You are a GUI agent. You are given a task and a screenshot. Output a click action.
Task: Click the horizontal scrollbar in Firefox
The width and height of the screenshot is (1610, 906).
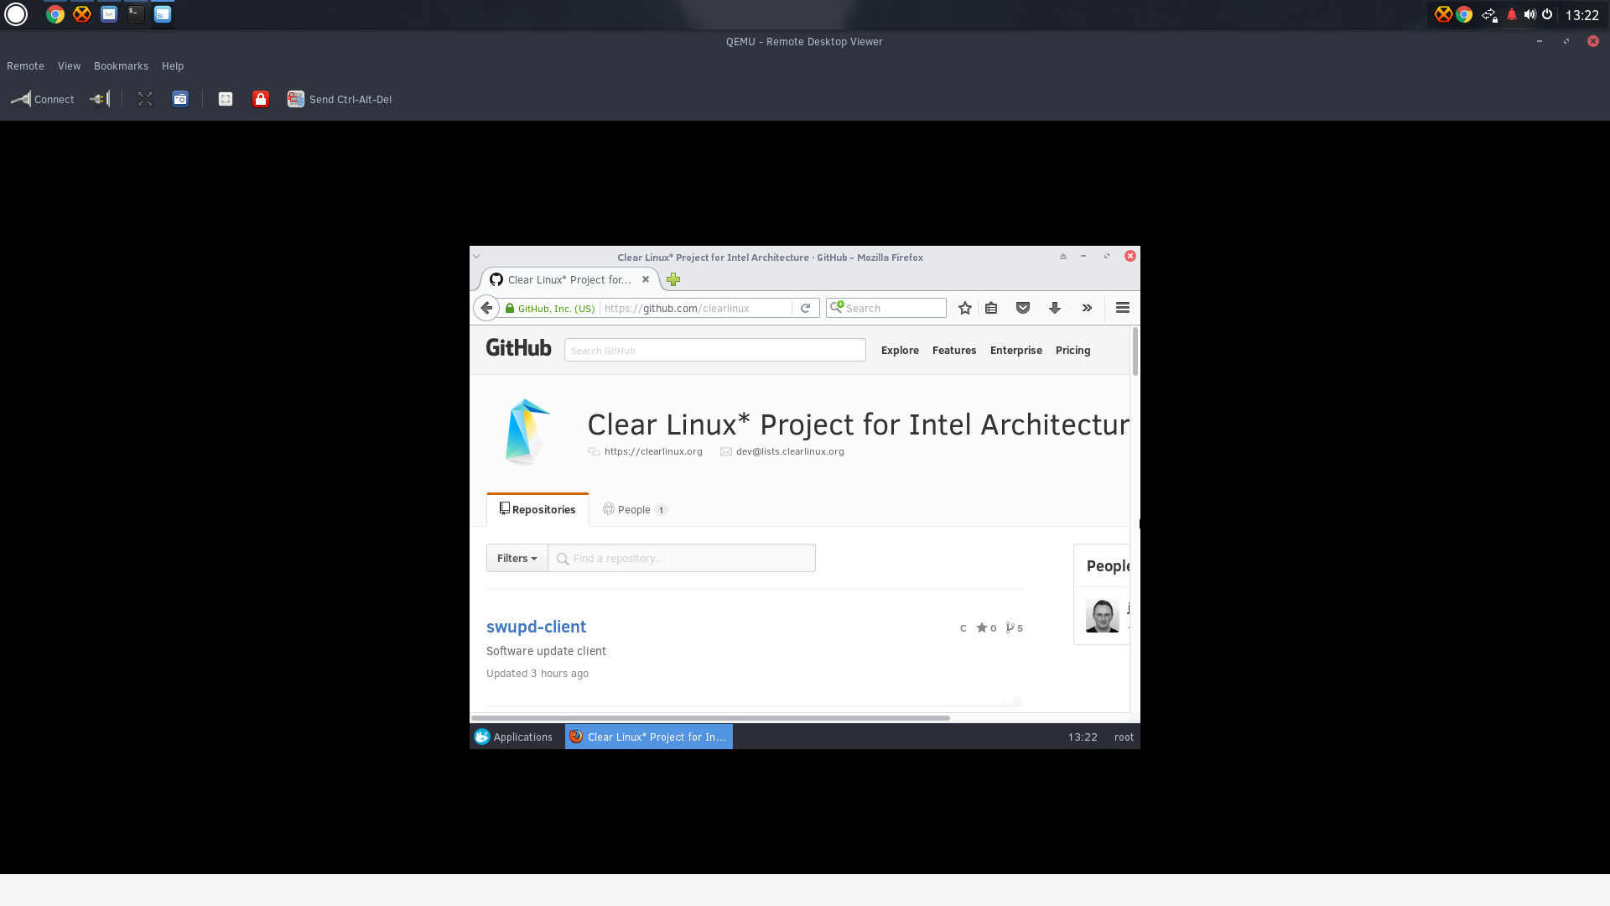click(x=710, y=718)
